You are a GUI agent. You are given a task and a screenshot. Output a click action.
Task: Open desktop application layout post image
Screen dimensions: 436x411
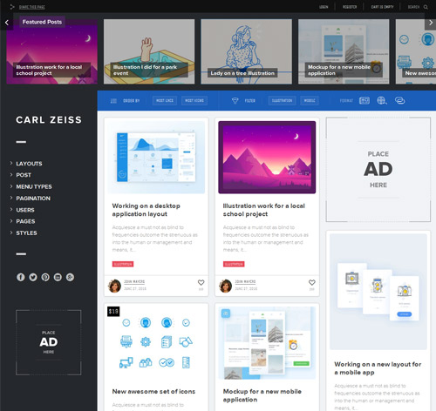(x=156, y=157)
